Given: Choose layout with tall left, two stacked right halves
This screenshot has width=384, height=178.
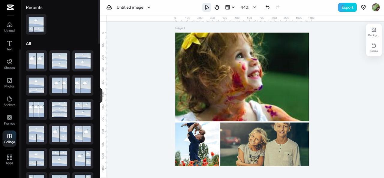Looking at the screenshot, I should tap(59, 134).
